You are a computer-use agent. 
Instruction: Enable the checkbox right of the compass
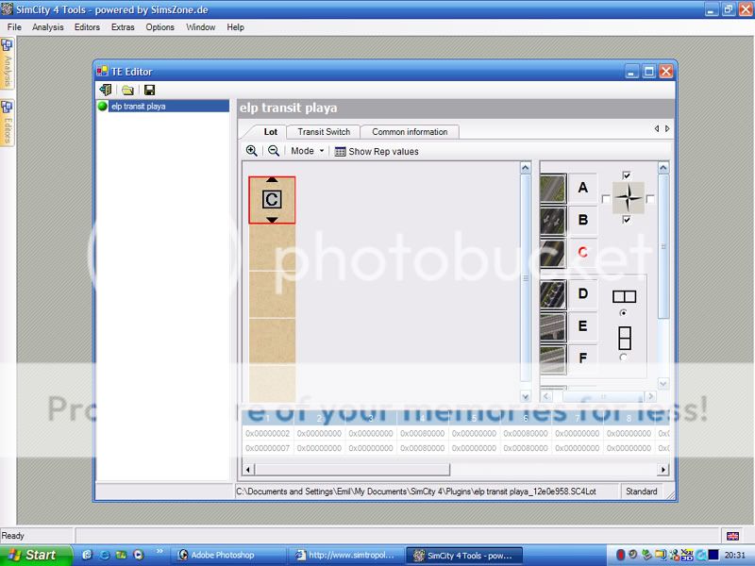pyautogui.click(x=650, y=199)
